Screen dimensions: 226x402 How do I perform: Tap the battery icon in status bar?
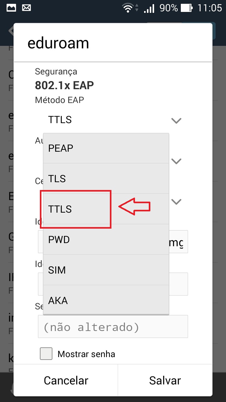coord(186,8)
